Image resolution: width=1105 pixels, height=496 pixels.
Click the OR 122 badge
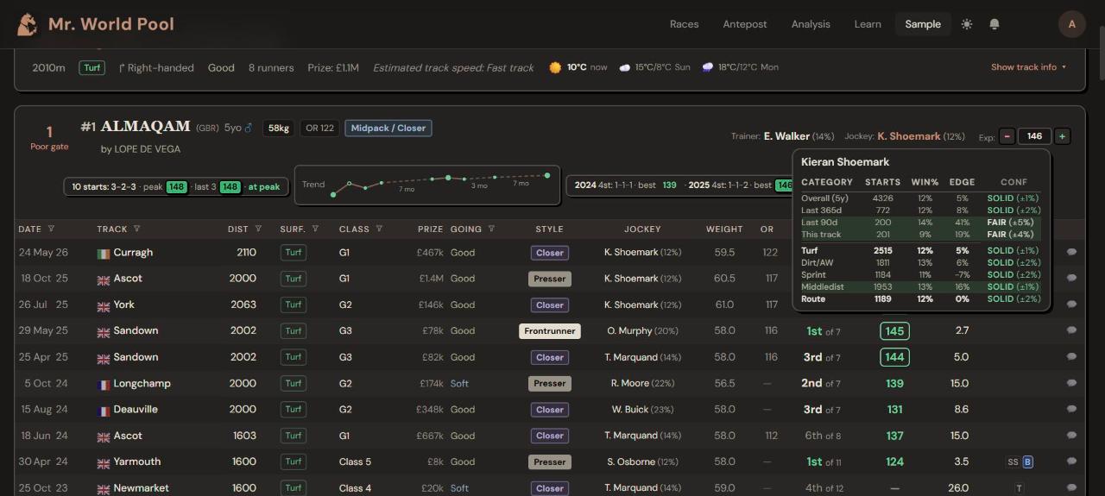tap(319, 128)
